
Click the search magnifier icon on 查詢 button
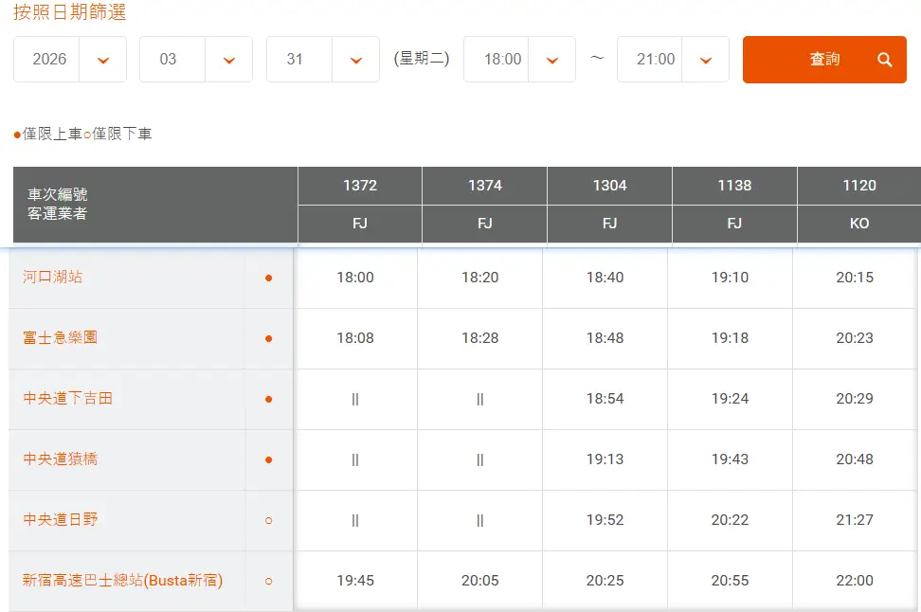pyautogui.click(x=884, y=60)
